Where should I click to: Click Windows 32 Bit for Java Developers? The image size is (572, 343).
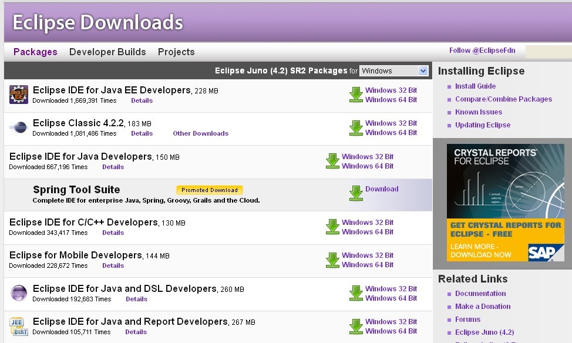(x=367, y=157)
